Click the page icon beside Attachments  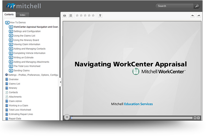(7, 97)
